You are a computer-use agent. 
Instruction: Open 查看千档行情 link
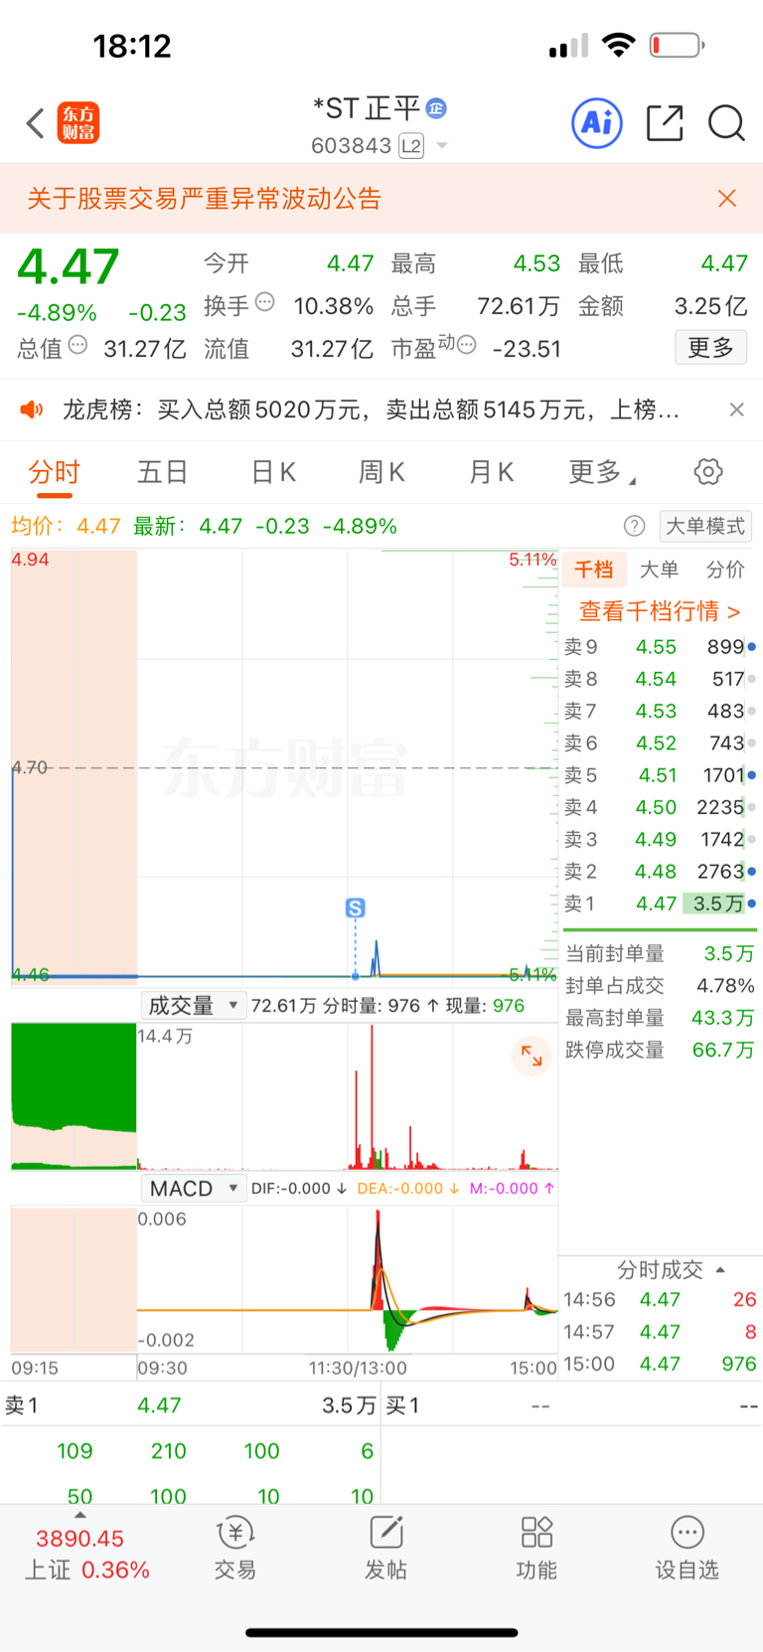coord(660,611)
